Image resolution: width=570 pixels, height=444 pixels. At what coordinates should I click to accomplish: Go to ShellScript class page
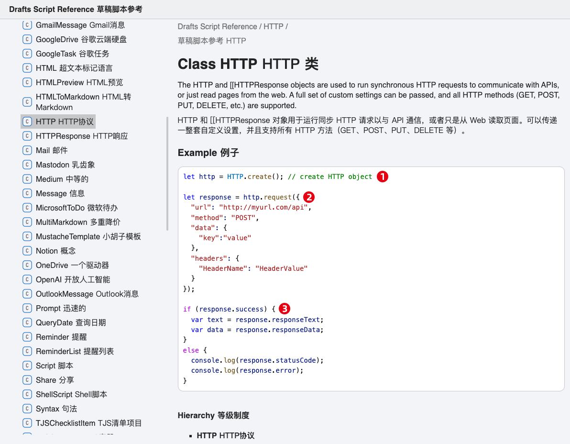71,395
